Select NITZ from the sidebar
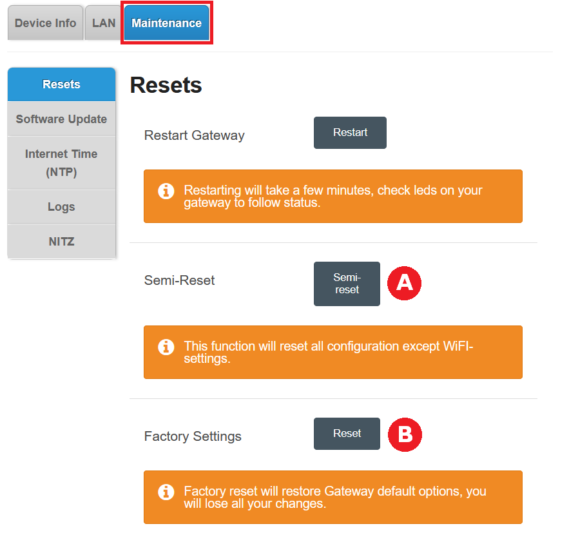Viewport: 569px width, 533px height. click(x=61, y=241)
